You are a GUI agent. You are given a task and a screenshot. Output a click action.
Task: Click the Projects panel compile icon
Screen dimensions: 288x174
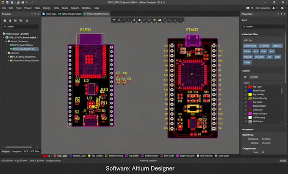[x=10, y=21]
